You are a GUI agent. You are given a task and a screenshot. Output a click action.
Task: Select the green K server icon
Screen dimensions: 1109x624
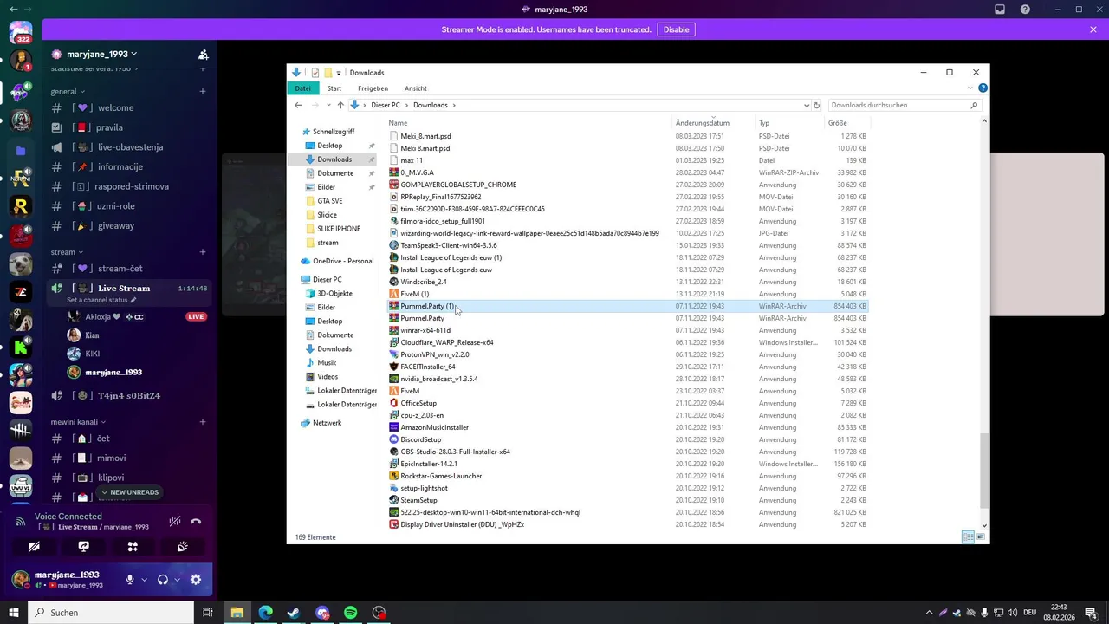[x=21, y=348]
